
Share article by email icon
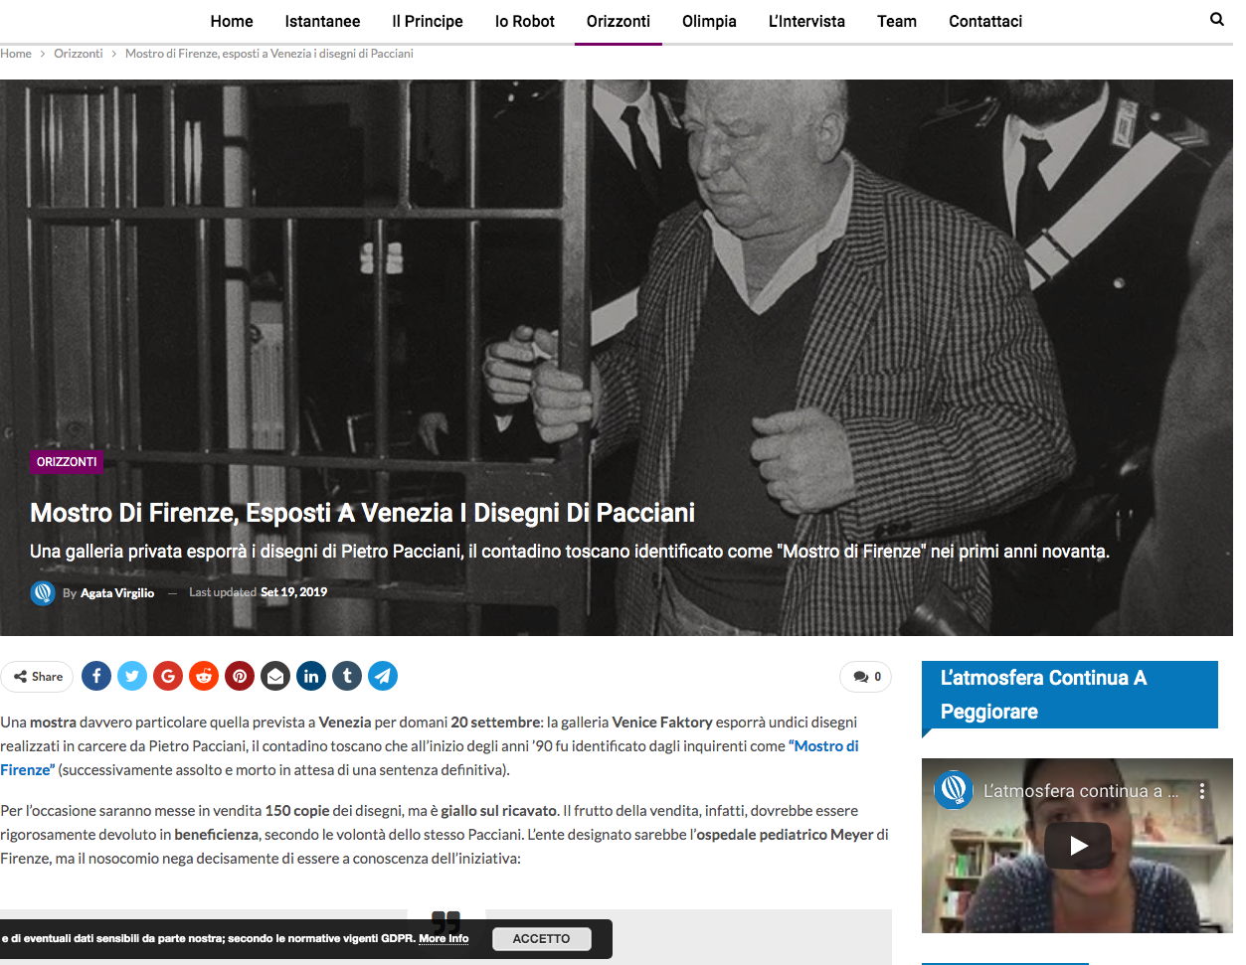click(275, 677)
